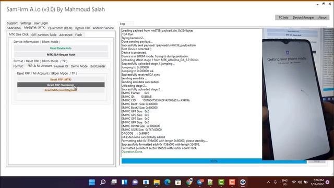Image resolution: width=334 pixels, height=188 pixels.
Task: Click the green 'Operation Done.' log line
Action: pos(132,152)
